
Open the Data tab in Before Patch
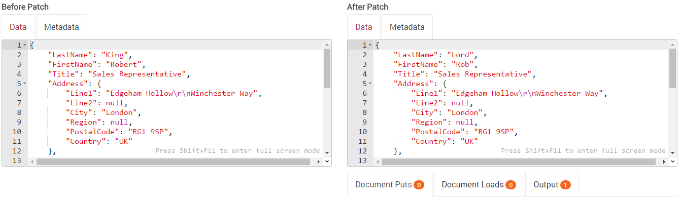18,27
